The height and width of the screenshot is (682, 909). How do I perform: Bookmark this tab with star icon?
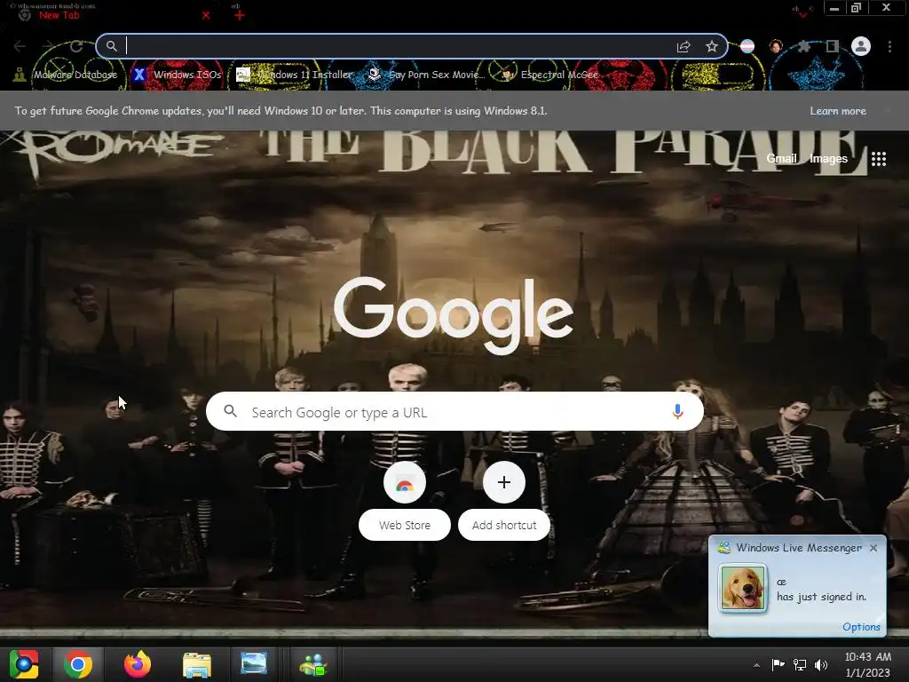coord(711,46)
